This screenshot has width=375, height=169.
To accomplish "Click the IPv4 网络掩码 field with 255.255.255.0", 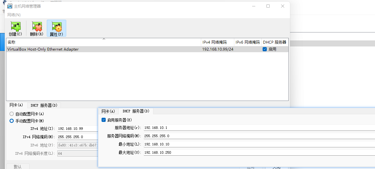I will click(x=78, y=137).
